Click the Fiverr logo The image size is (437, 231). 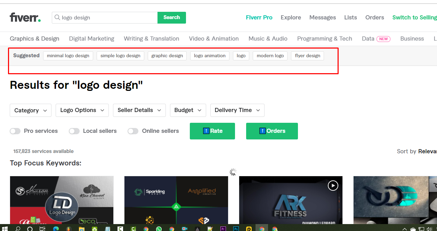25,17
